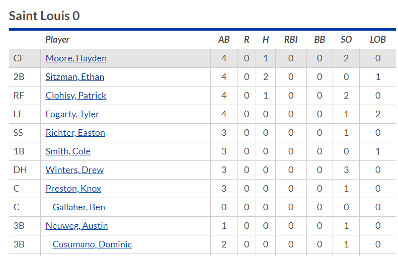Click the Clohisy, Patrick link
The height and width of the screenshot is (256, 398).
coord(76,96)
